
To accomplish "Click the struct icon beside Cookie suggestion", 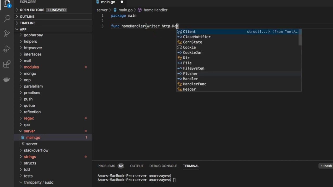I will click(180, 47).
